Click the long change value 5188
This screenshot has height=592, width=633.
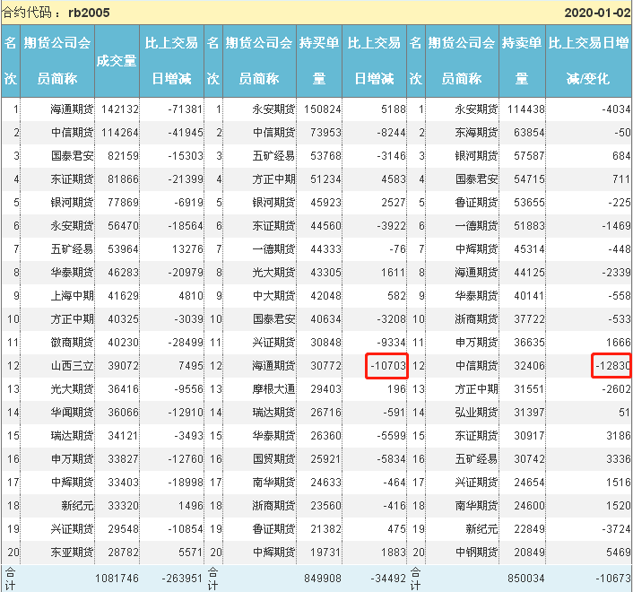[394, 109]
